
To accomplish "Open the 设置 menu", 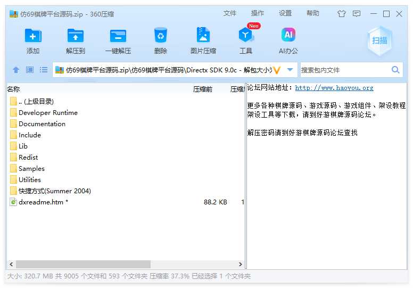I will 285,13.
